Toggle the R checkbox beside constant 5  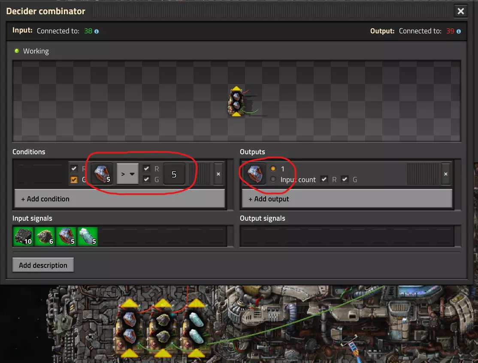tap(146, 168)
